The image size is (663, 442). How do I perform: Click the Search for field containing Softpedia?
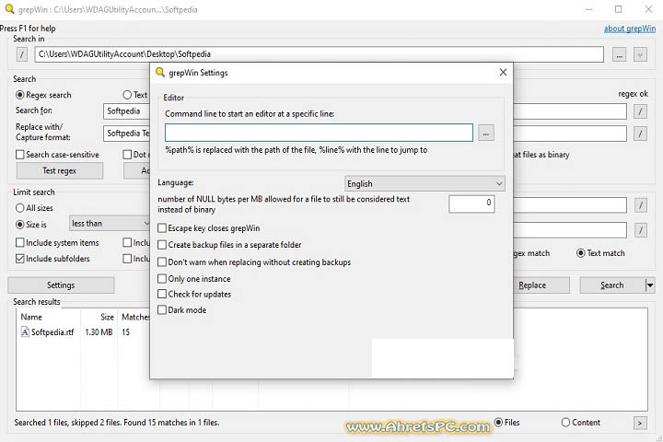(126, 111)
